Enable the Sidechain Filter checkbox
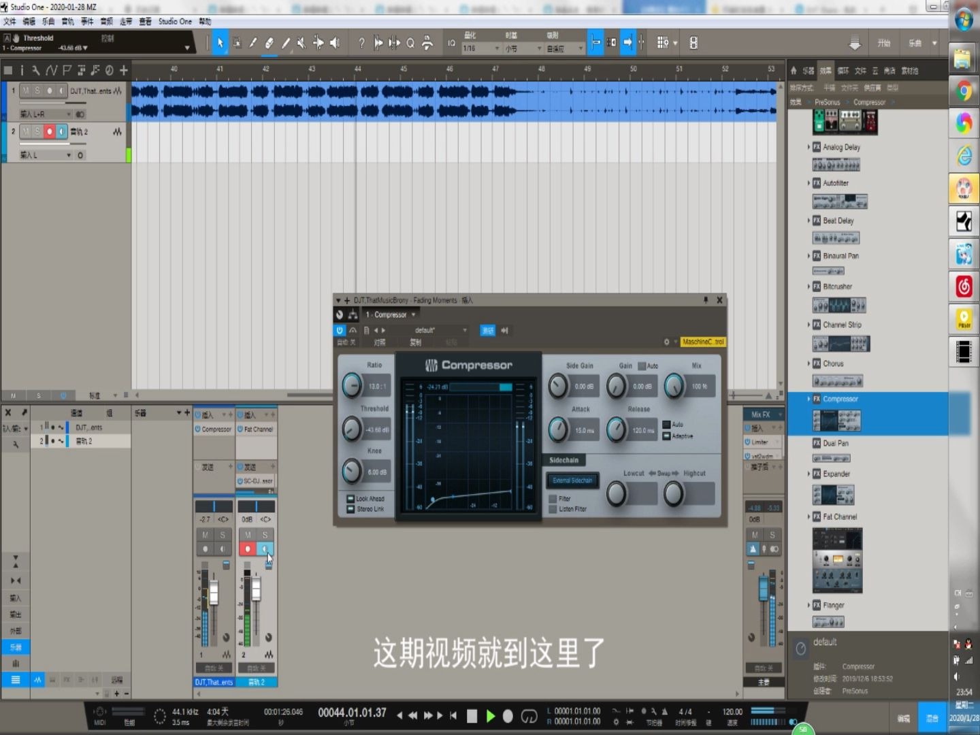 (x=553, y=499)
